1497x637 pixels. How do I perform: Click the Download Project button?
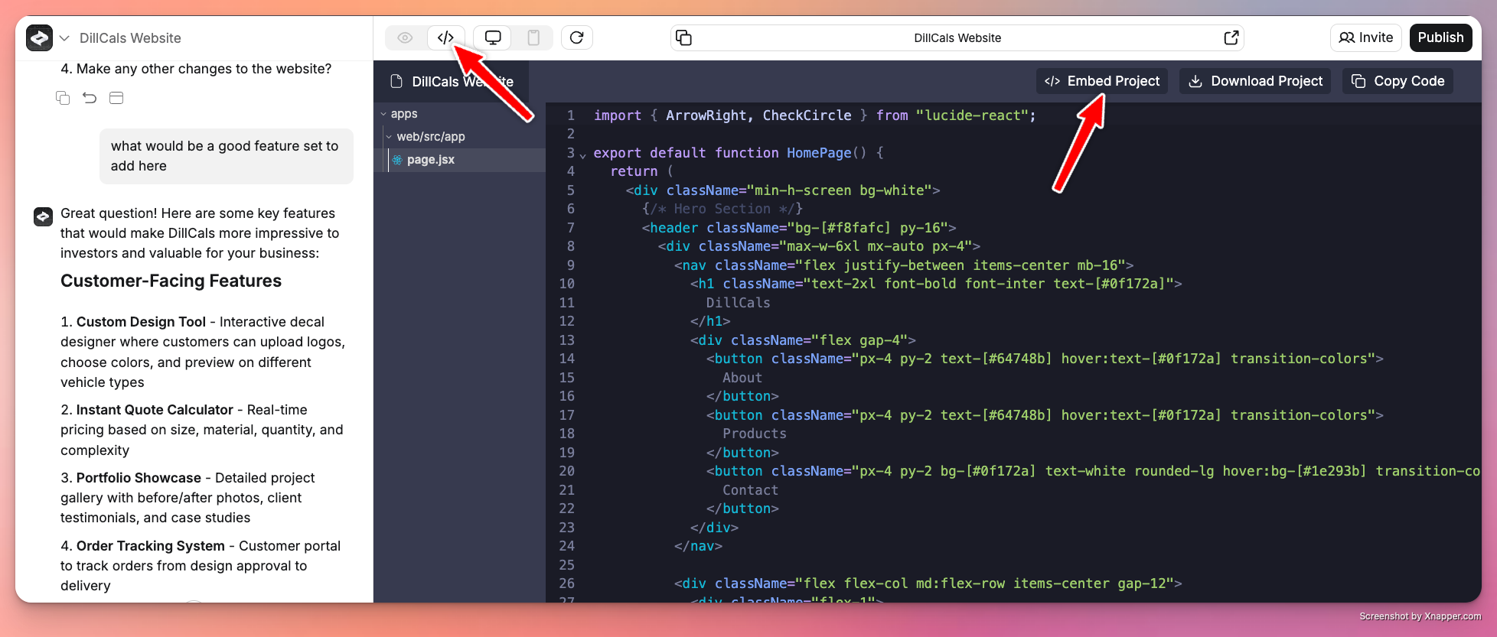1255,81
